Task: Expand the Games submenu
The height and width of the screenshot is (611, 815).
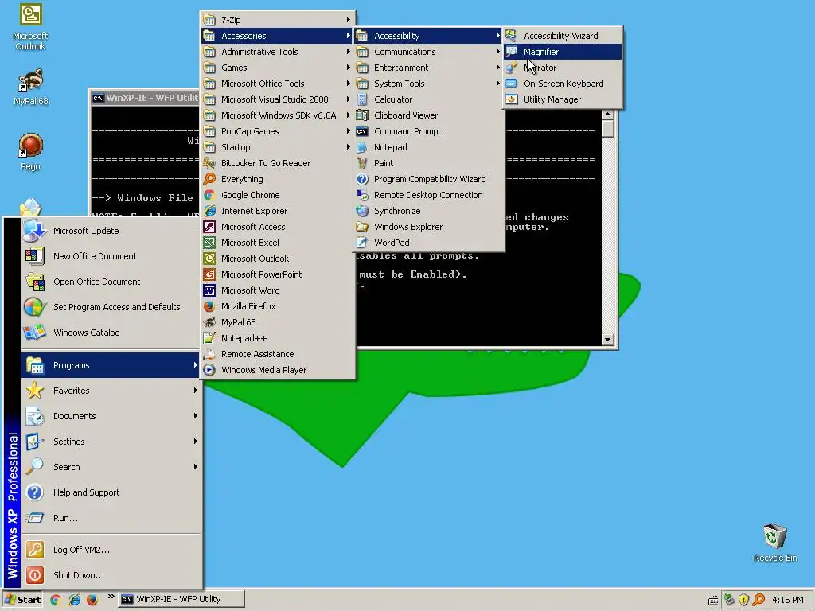Action: click(278, 68)
